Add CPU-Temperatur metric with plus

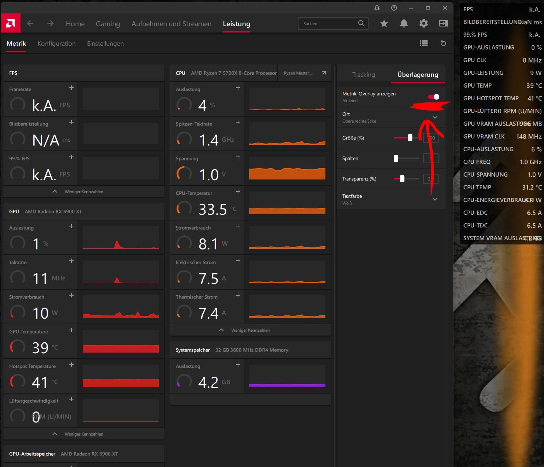point(238,191)
